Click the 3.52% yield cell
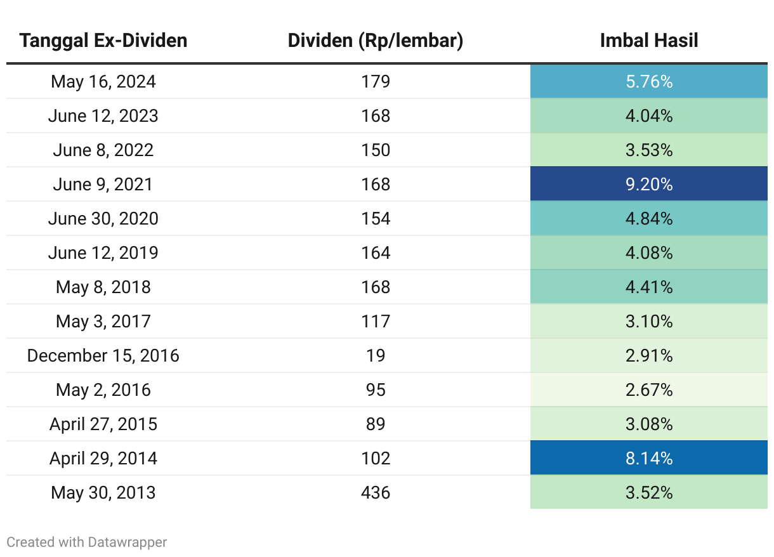The height and width of the screenshot is (557, 774). 649,493
